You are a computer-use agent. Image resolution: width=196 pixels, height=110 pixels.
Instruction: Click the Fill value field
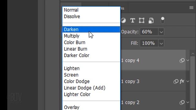pyautogui.click(x=149, y=43)
